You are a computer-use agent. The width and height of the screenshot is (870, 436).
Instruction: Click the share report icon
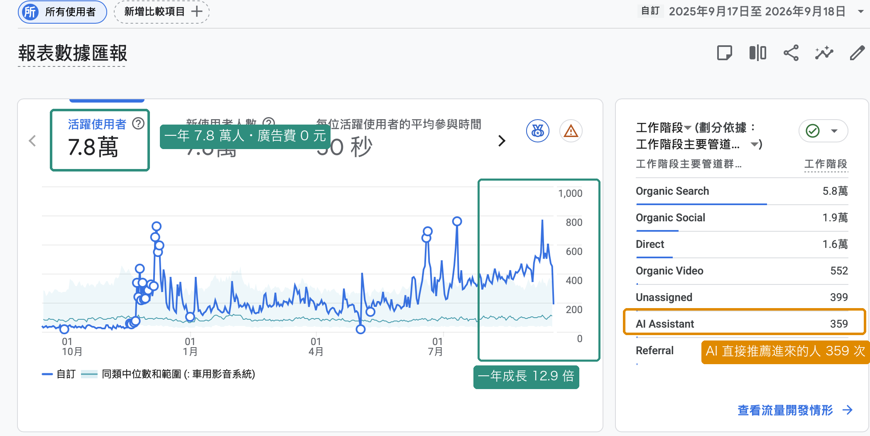tap(791, 53)
